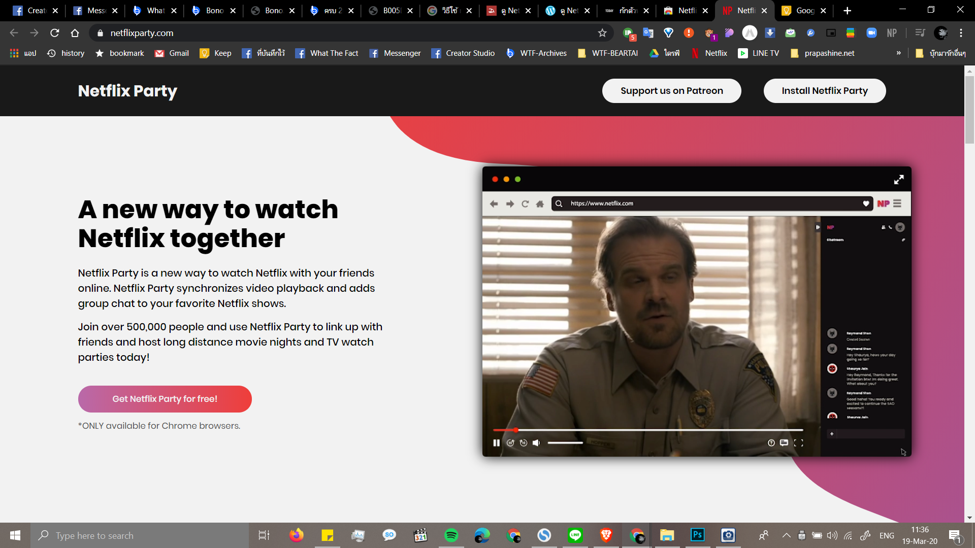Open Photoshop from the taskbar
Screen dimensions: 975x548
pyautogui.click(x=698, y=535)
